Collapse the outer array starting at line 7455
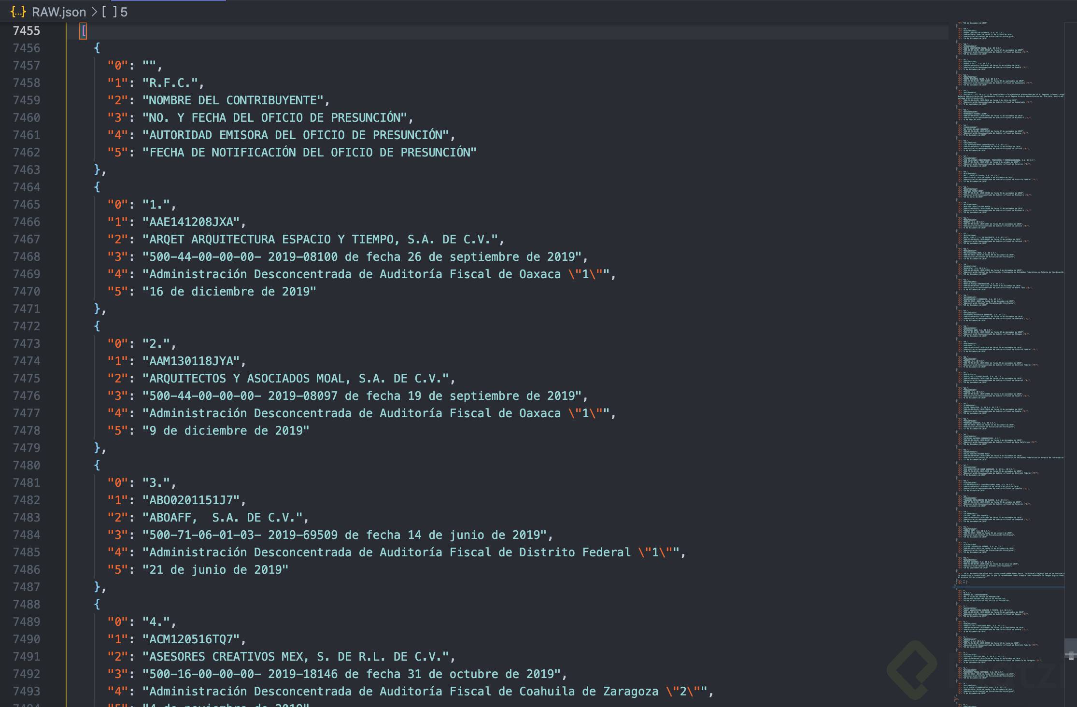Viewport: 1077px width, 707px height. 71,30
